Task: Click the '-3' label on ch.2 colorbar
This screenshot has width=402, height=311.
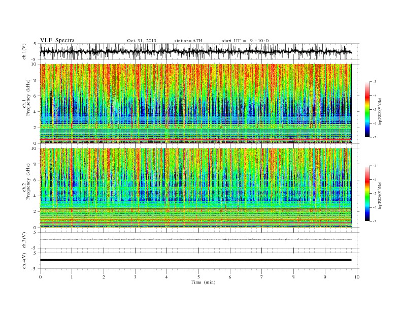Action: click(x=375, y=166)
